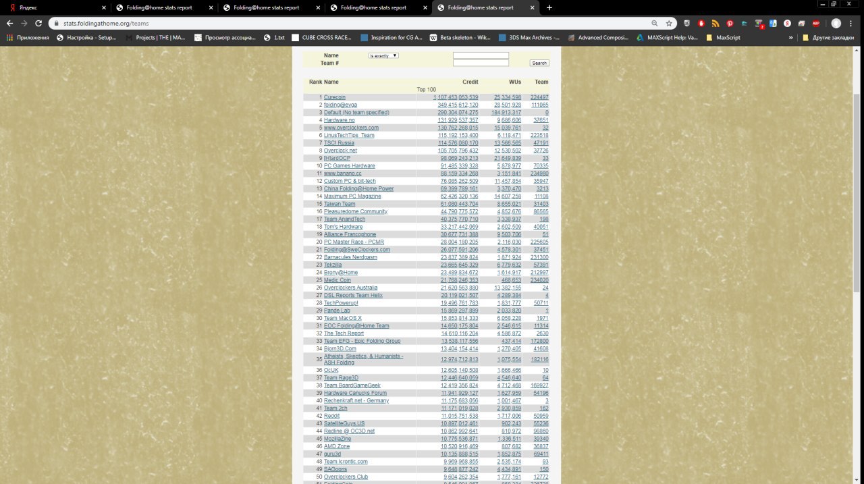Open the Brony@Home team link
The height and width of the screenshot is (484, 864).
click(341, 272)
